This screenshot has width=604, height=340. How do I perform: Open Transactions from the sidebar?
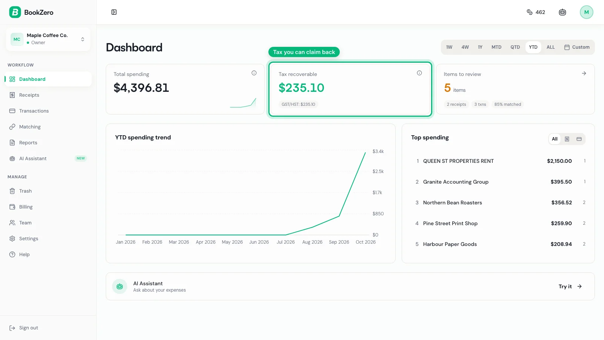point(48,111)
